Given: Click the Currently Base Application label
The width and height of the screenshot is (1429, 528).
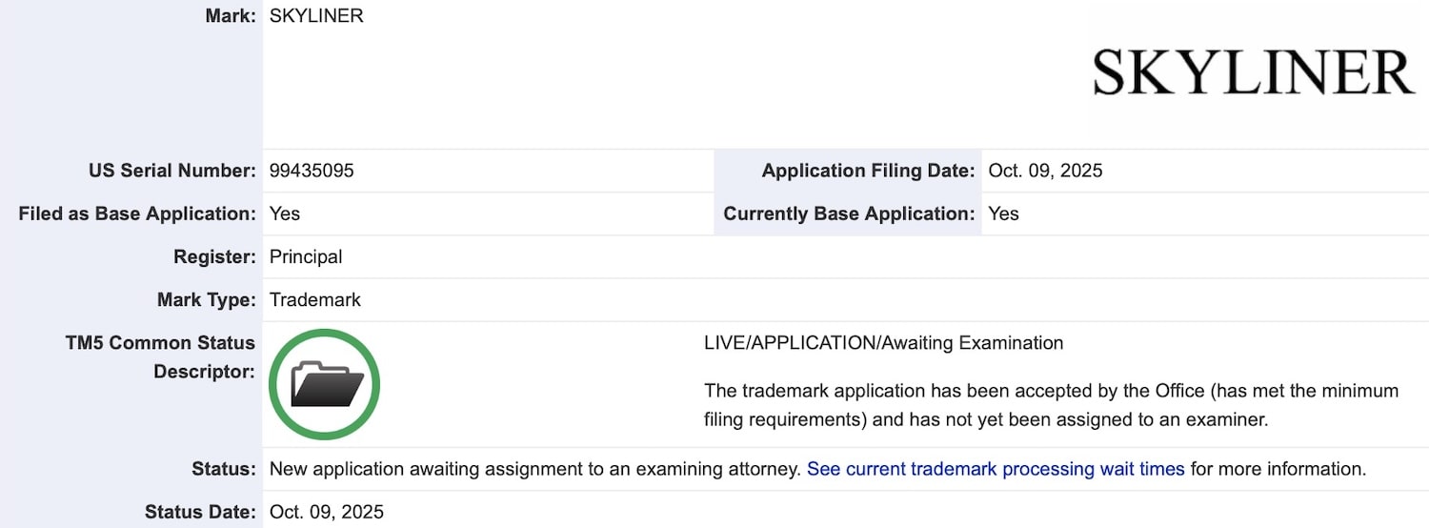Looking at the screenshot, I should click(x=849, y=213).
